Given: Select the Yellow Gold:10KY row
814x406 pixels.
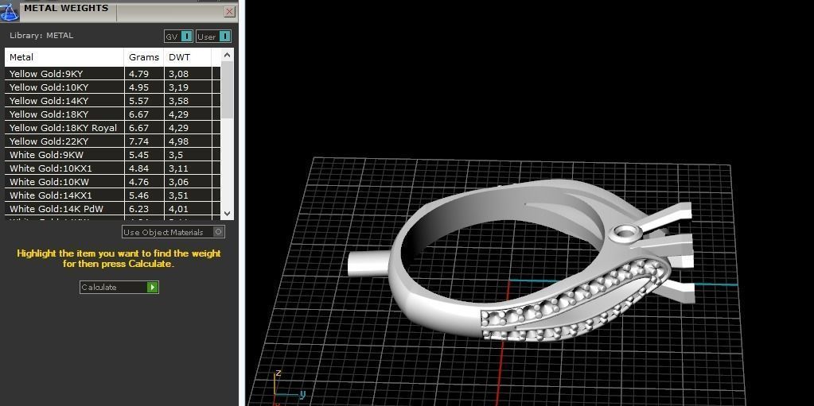Looking at the screenshot, I should point(112,87).
